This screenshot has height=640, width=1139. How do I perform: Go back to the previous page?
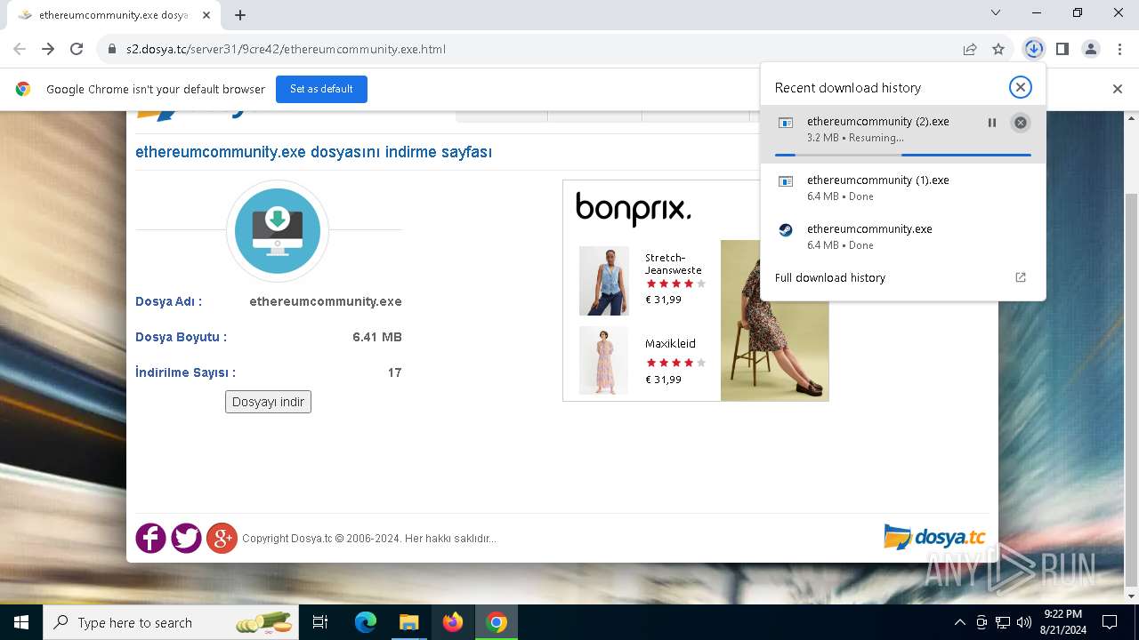[x=20, y=49]
